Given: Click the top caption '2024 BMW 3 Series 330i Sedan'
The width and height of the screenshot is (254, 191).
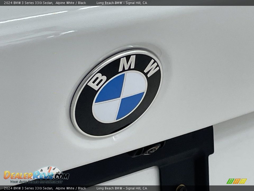Looking at the screenshot, I should pos(29,3).
